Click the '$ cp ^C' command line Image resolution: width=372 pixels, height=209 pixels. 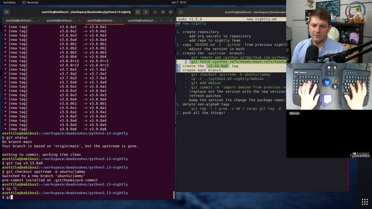coord(9,189)
